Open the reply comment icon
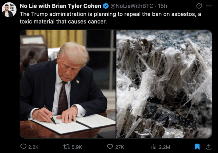 pyautogui.click(x=23, y=147)
